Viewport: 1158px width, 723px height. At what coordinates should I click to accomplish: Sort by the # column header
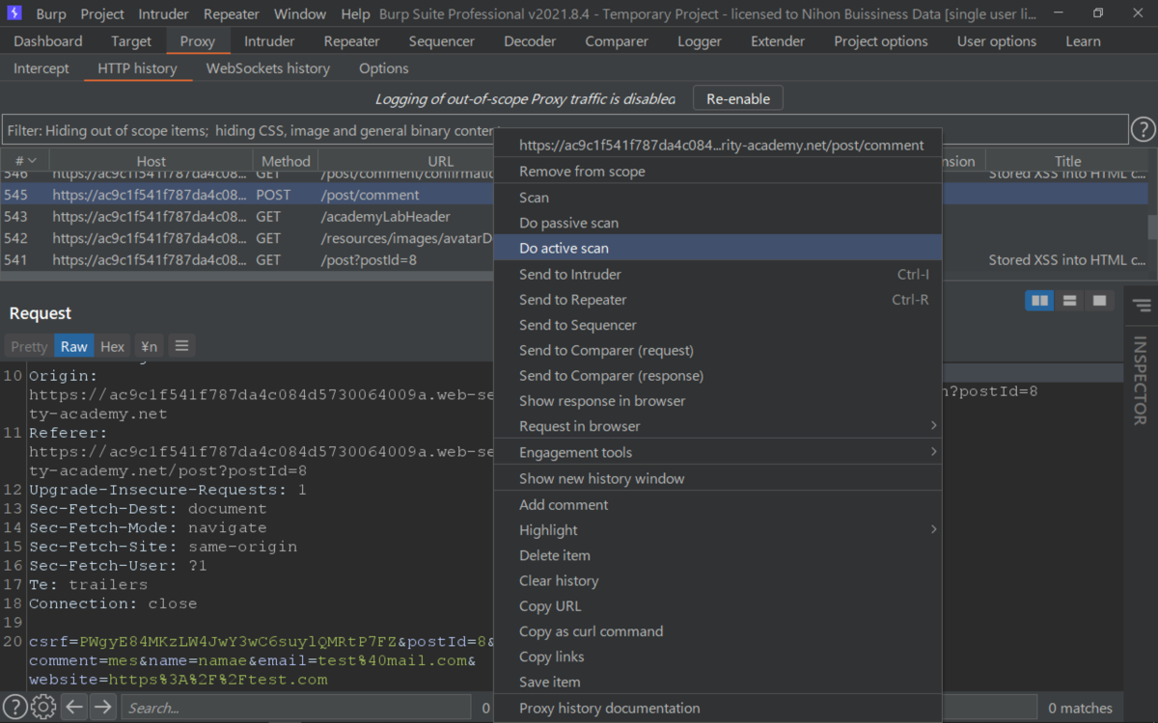coord(25,161)
